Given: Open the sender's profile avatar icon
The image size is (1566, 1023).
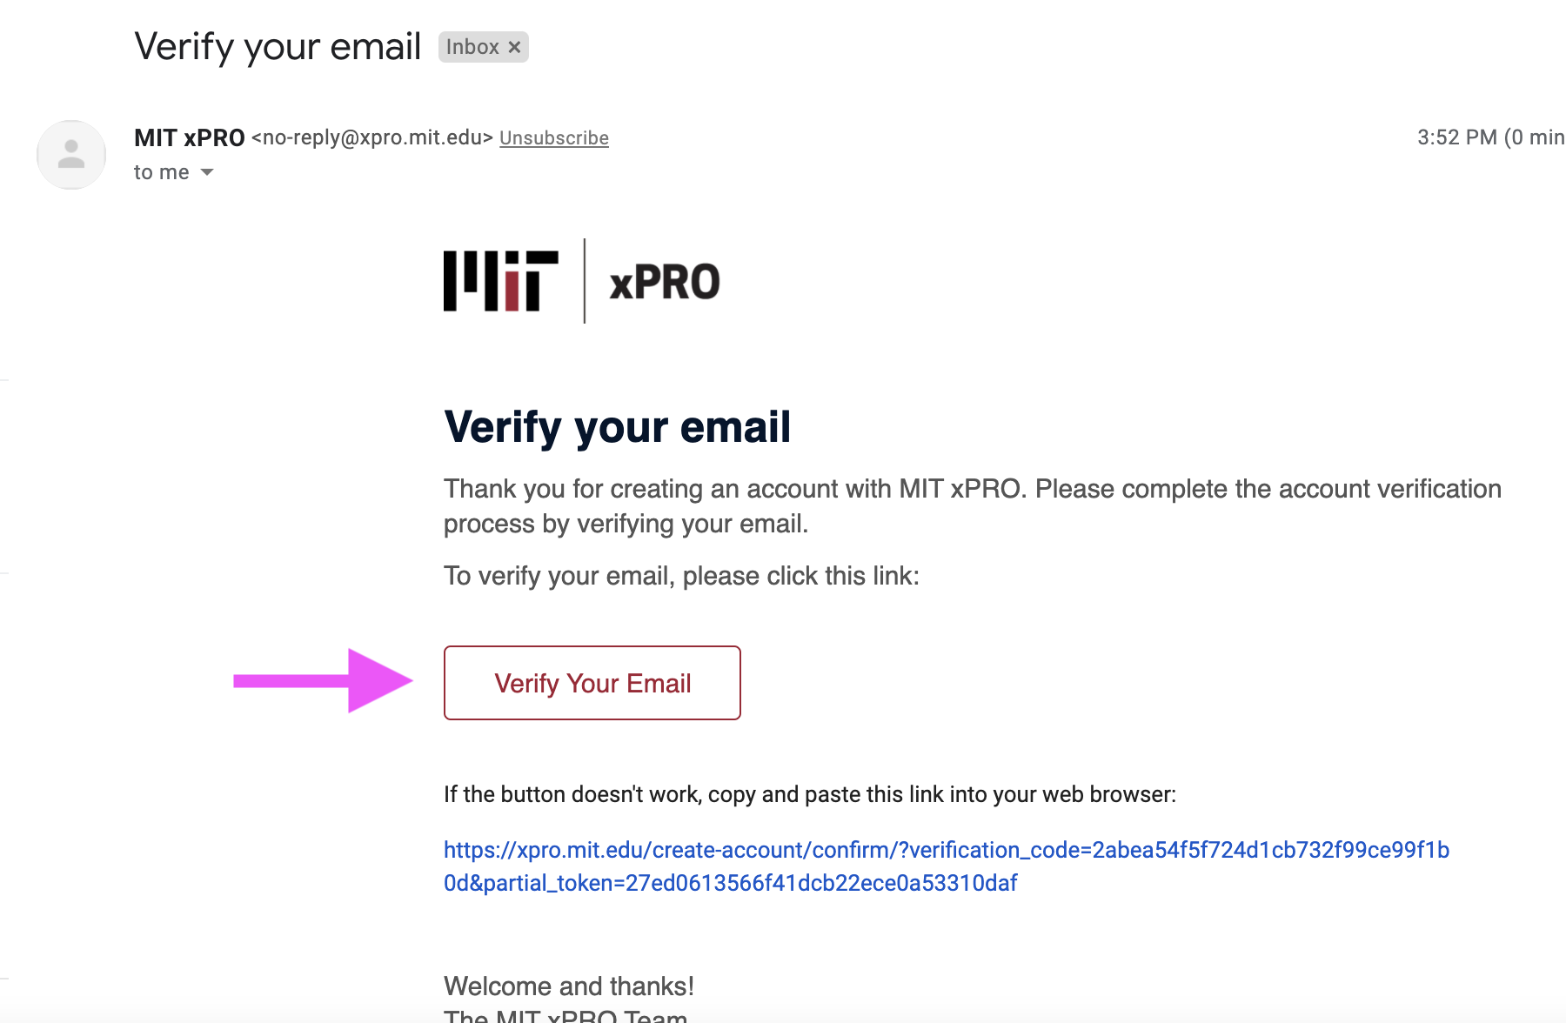Looking at the screenshot, I should [x=71, y=155].
